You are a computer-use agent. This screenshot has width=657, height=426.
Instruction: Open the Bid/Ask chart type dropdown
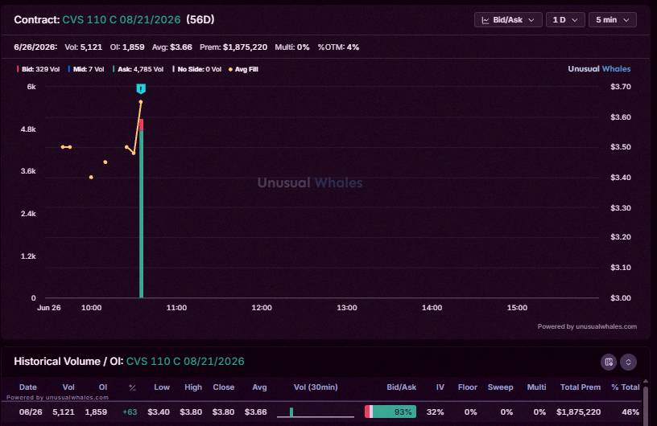coord(508,19)
